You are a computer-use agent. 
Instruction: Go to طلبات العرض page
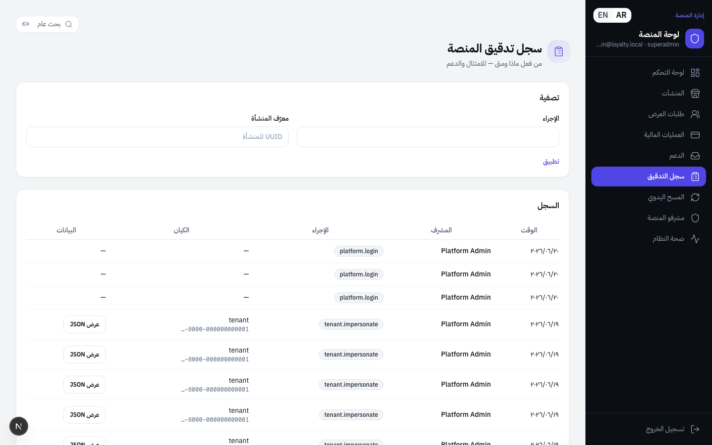click(649, 114)
